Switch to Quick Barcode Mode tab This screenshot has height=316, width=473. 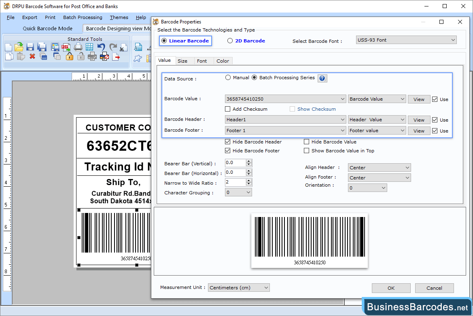pos(48,28)
